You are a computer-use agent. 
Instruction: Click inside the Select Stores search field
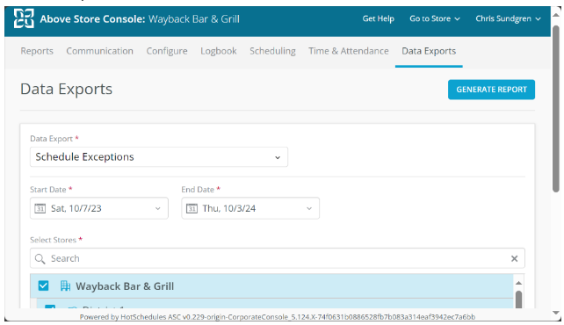pos(278,258)
